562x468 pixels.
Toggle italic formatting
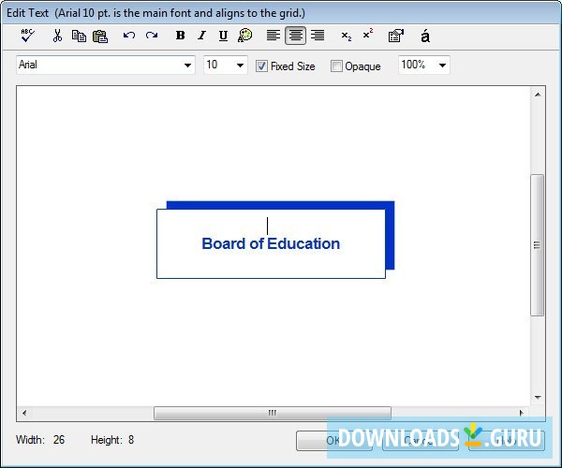click(x=202, y=35)
